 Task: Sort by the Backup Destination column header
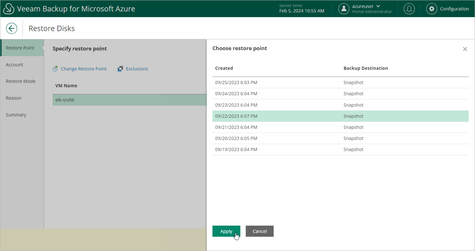click(366, 68)
